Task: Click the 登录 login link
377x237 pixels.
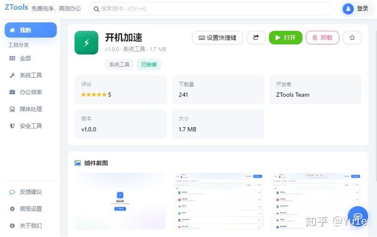Action: pos(362,9)
